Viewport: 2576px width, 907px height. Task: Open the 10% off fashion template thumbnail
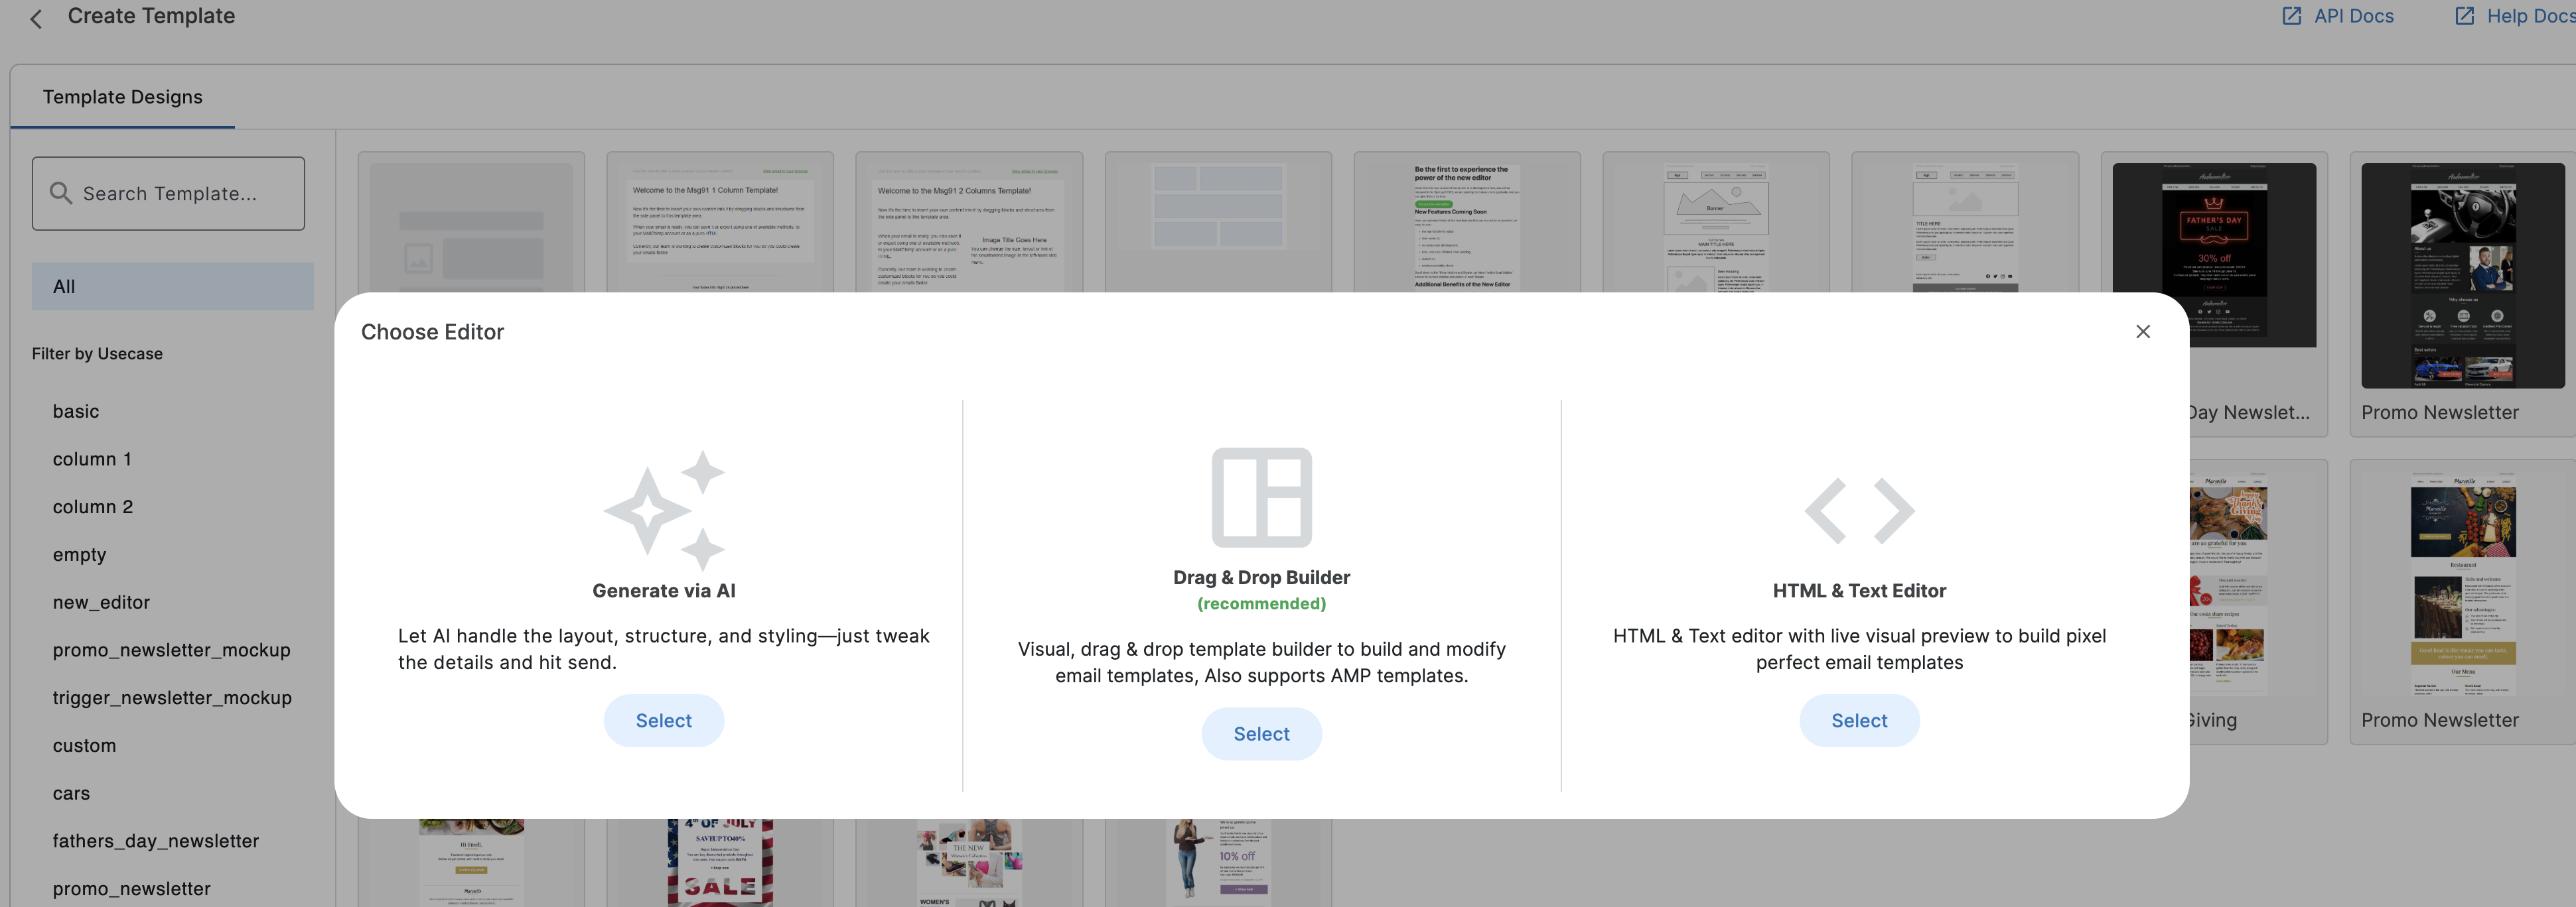click(x=1218, y=862)
